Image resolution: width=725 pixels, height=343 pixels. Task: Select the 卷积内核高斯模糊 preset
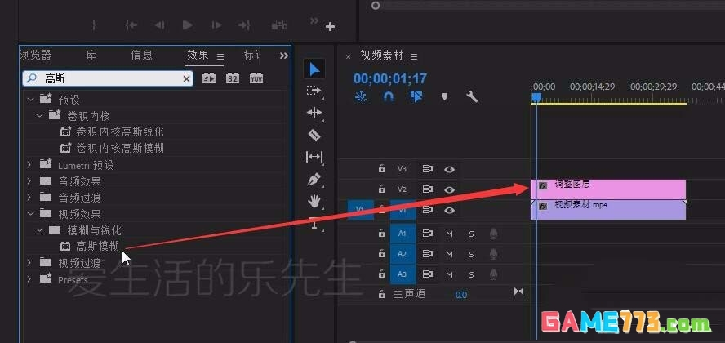(120, 148)
